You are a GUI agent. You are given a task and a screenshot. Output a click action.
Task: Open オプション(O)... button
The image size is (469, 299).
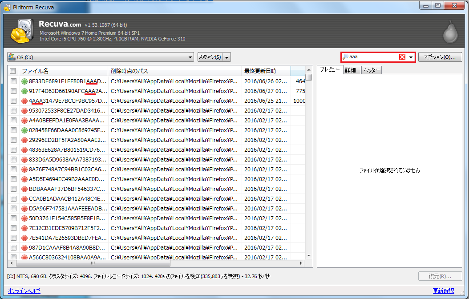pos(440,57)
